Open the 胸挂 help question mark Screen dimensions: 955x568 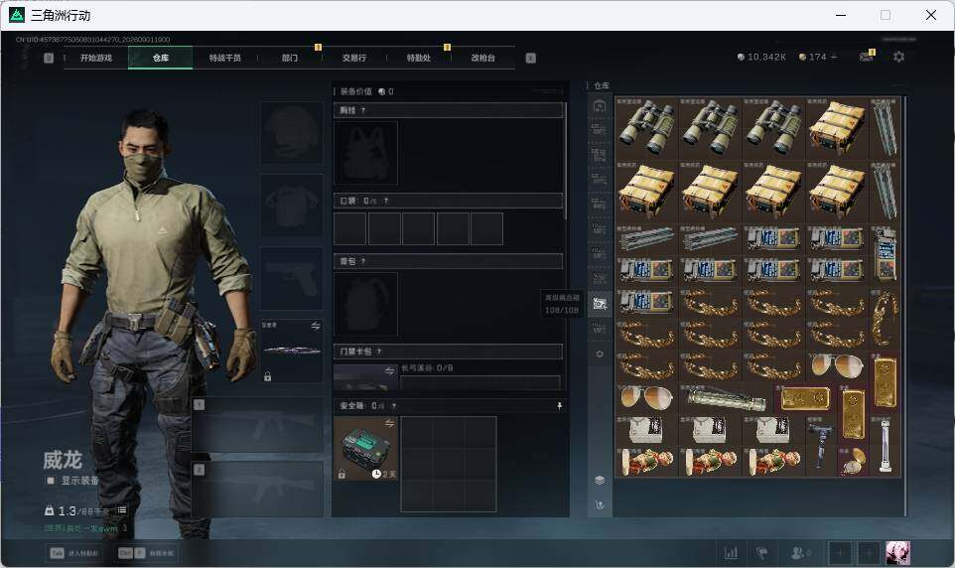tap(363, 110)
